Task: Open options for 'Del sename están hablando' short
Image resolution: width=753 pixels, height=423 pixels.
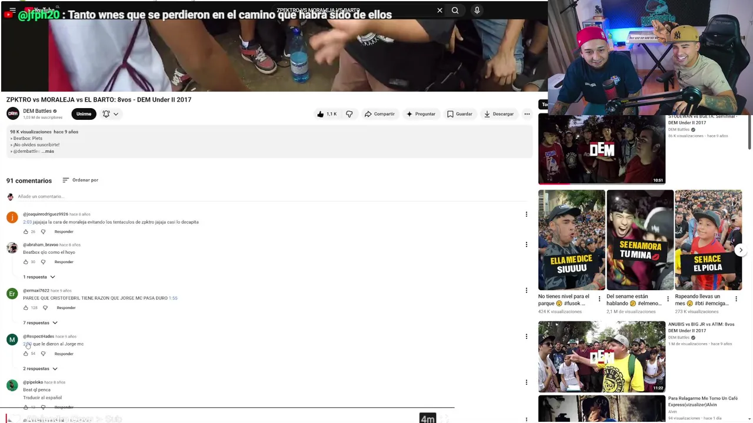Action: pos(668,299)
